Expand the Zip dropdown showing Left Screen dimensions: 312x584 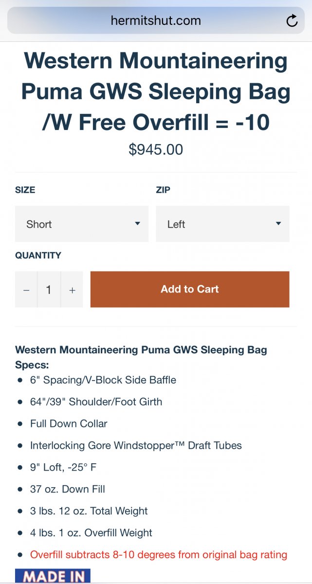coord(222,224)
